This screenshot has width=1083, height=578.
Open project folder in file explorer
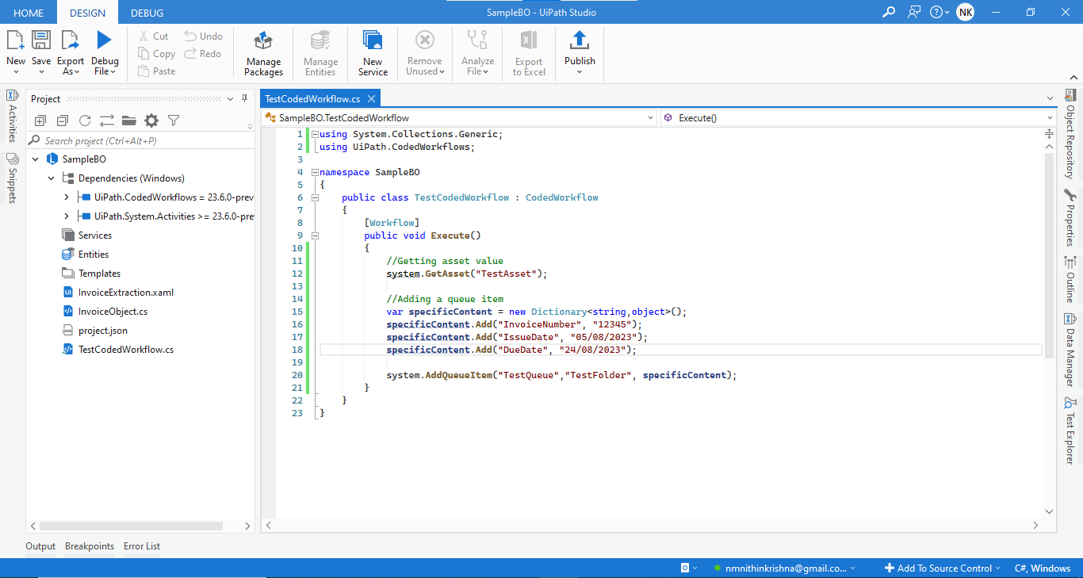click(128, 121)
